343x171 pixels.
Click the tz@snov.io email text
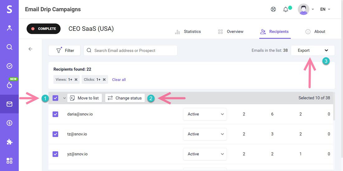pos(77,134)
